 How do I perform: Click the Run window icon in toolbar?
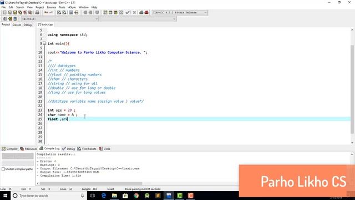pyautogui.click(x=110, y=12)
